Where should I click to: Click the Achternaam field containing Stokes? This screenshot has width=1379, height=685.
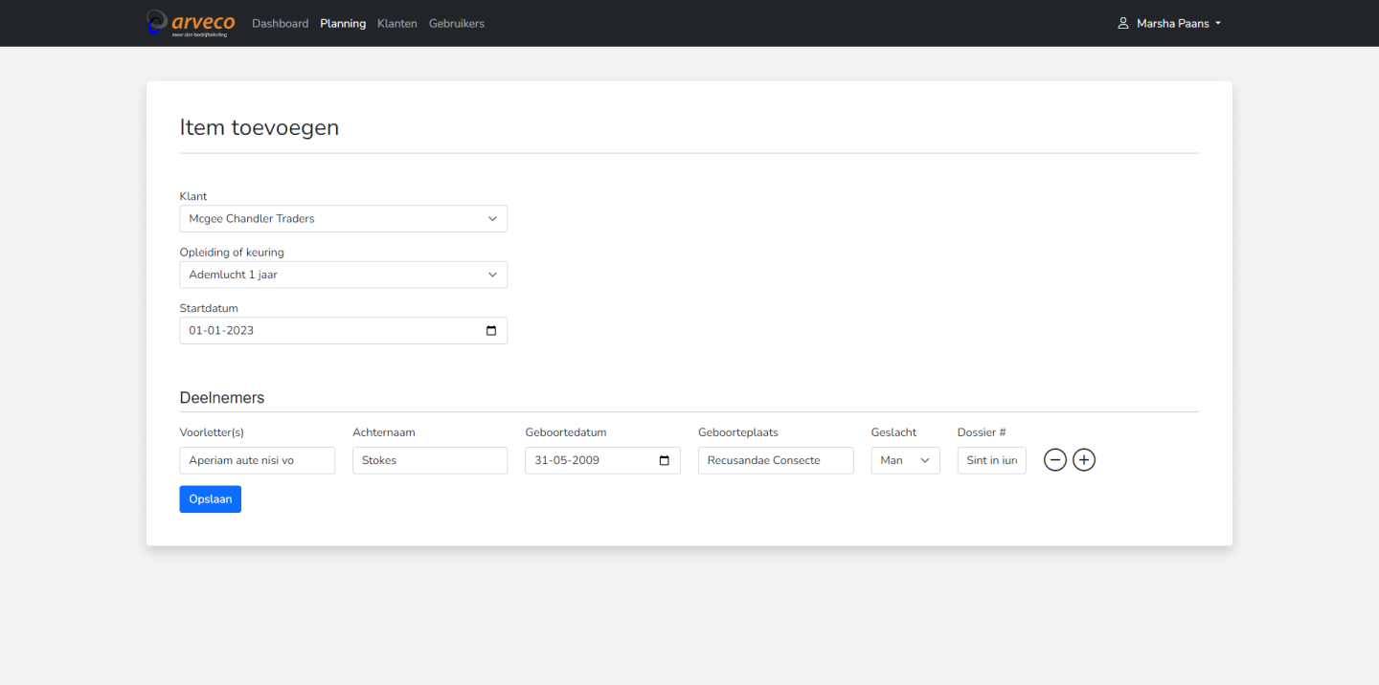click(x=429, y=460)
